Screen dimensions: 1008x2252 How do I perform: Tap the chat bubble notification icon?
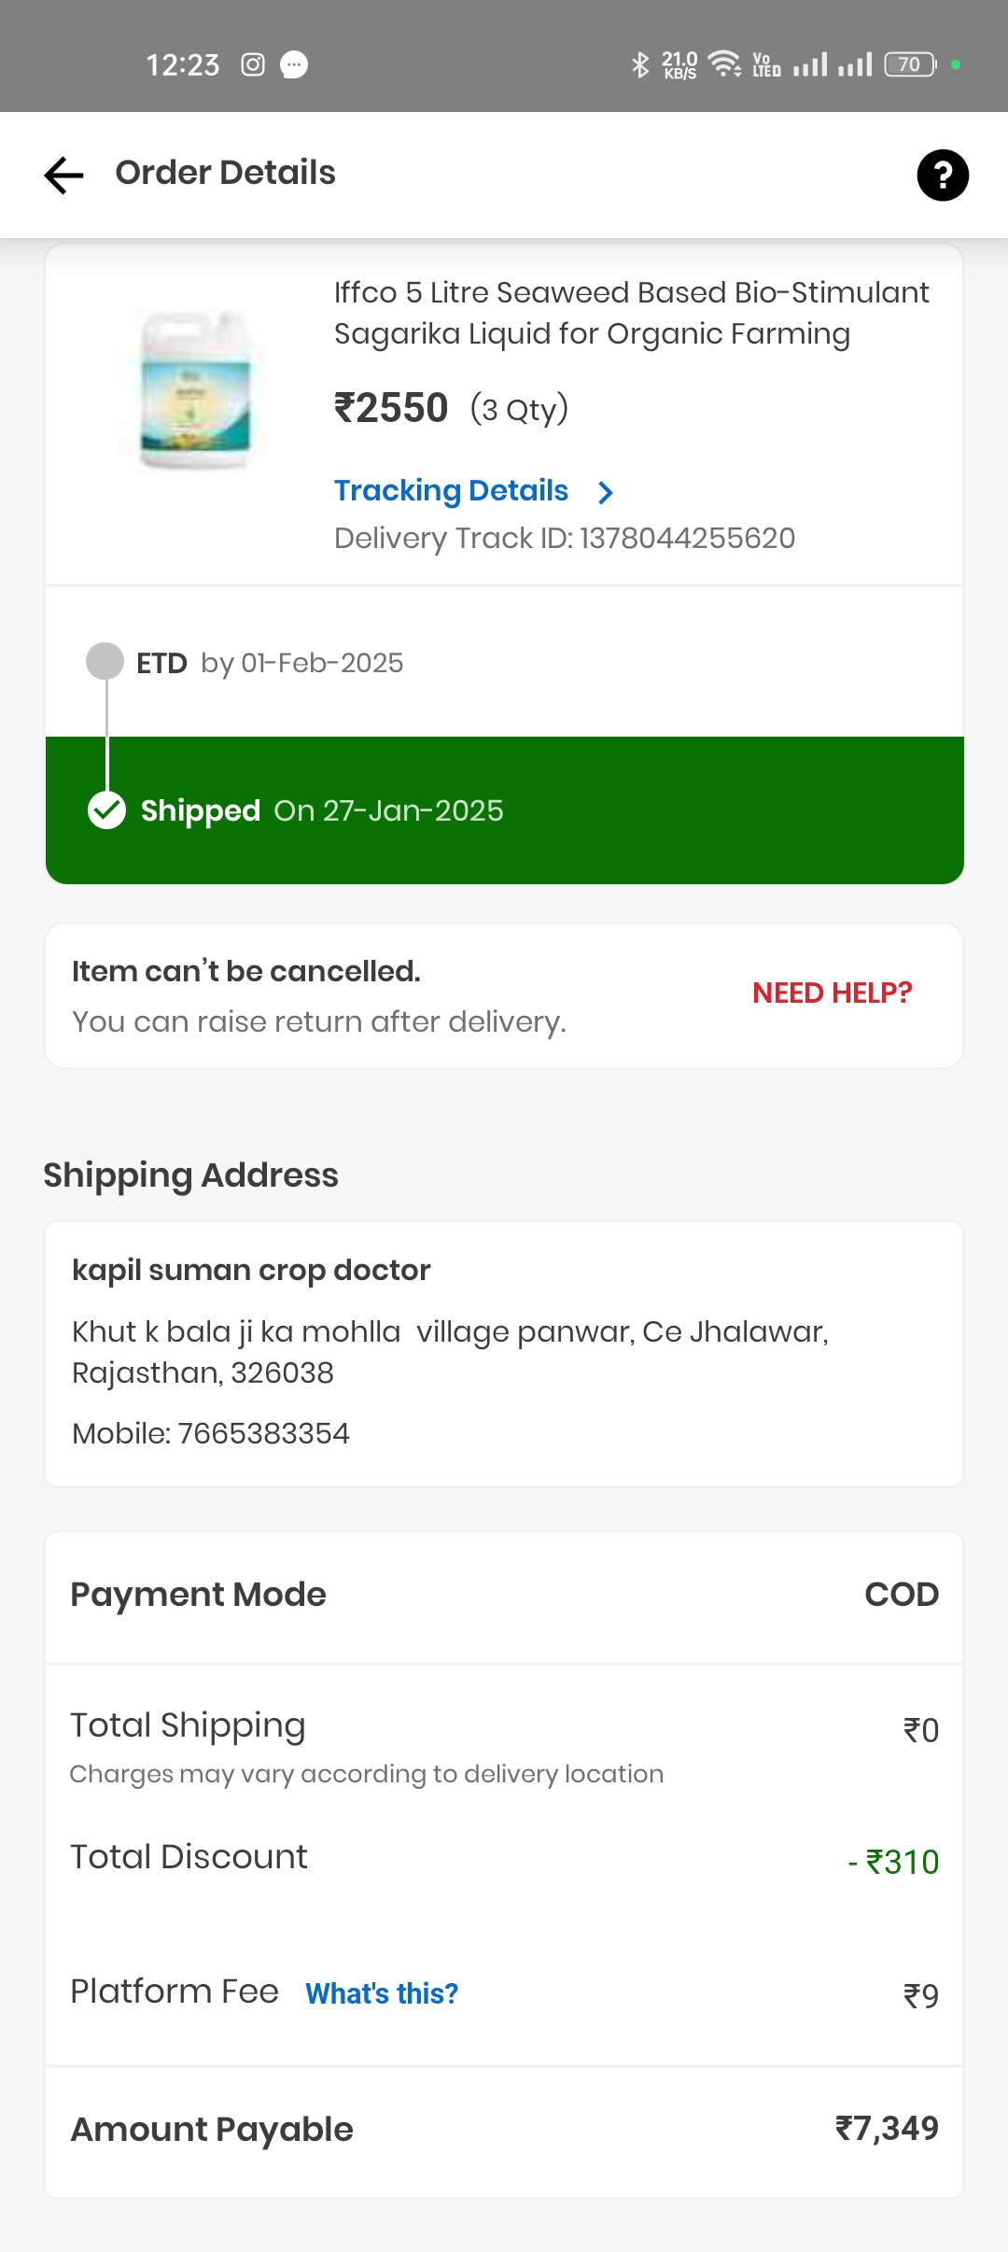294,64
